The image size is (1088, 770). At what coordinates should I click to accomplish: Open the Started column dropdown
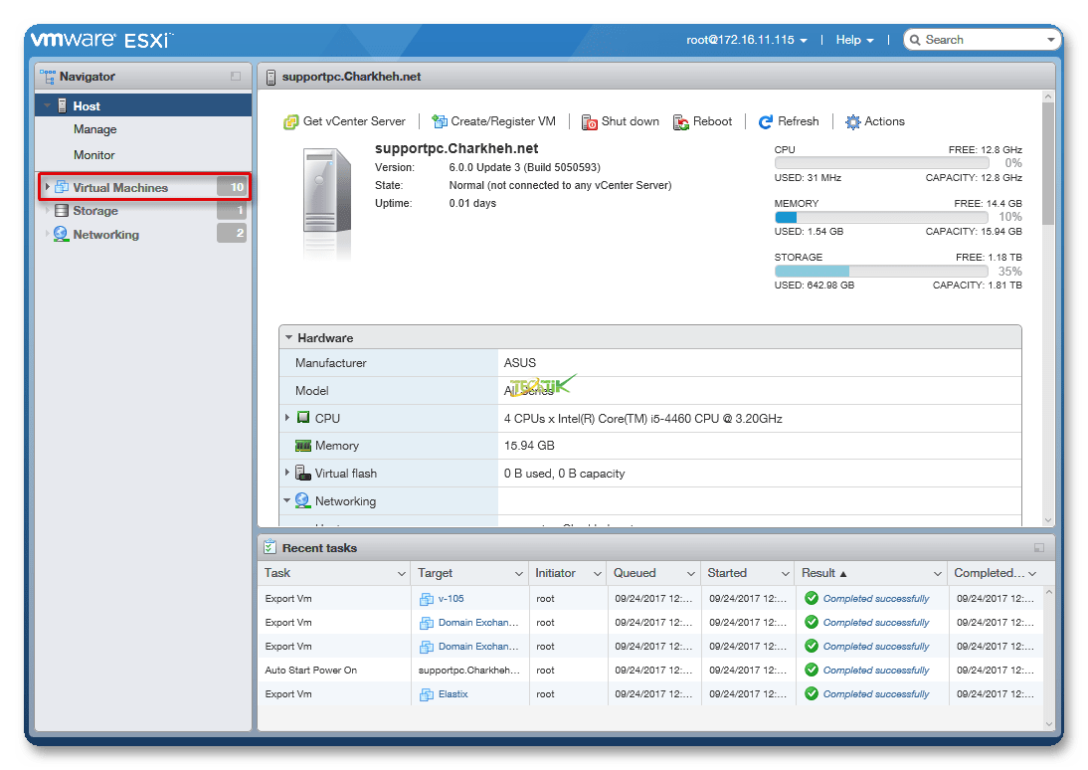pos(785,573)
